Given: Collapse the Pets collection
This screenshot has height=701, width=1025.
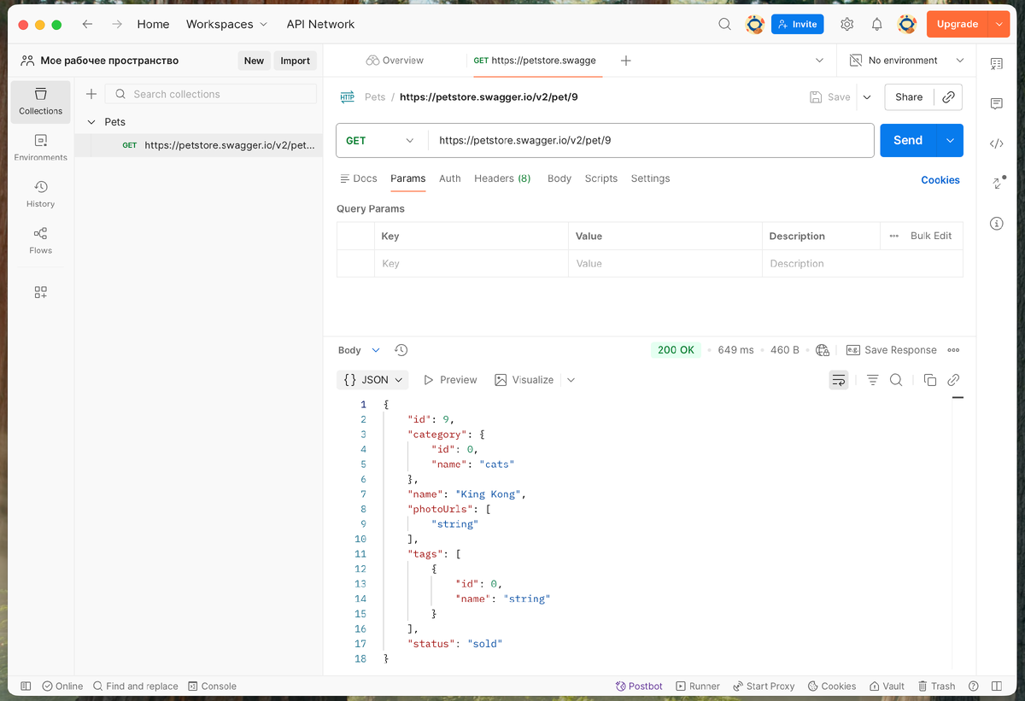Looking at the screenshot, I should (91, 122).
